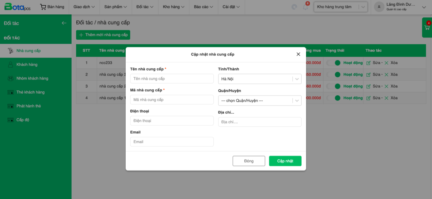Open Nhóm khách hàng in the sidebar
Screen dimensions: 432x199
tap(32, 78)
